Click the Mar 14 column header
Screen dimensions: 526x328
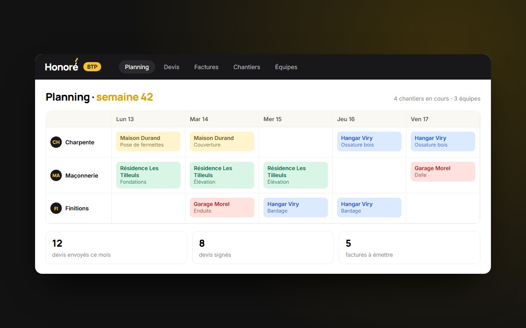(222, 119)
